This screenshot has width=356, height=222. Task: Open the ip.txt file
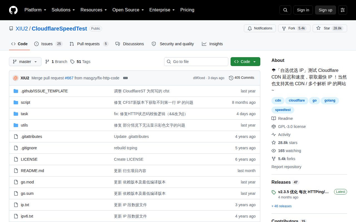tap(25, 205)
